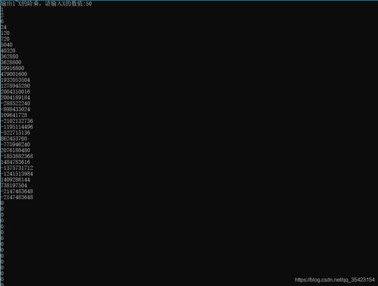Select the output line reading 720

[x=5, y=39]
